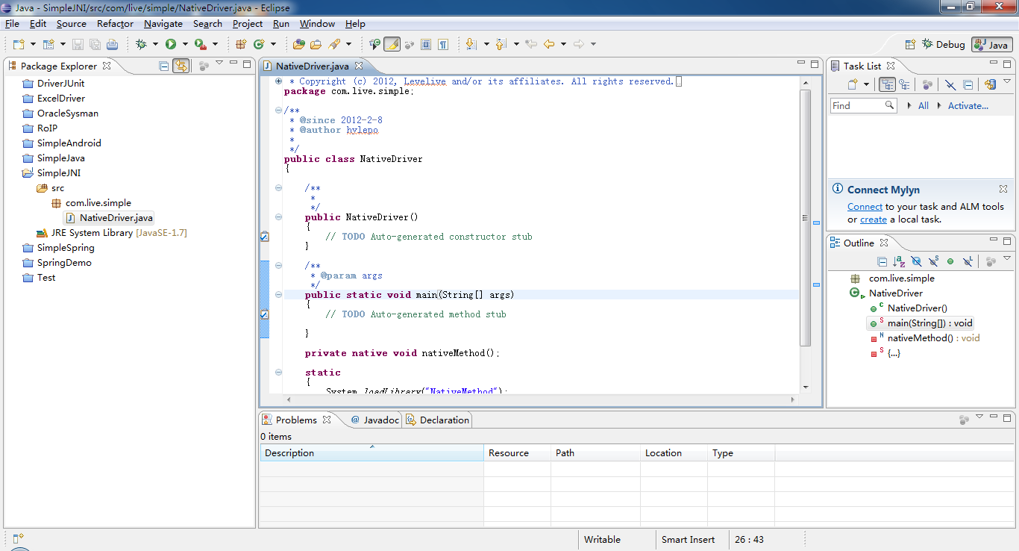Open the External Tools dropdown arrow

[216, 45]
